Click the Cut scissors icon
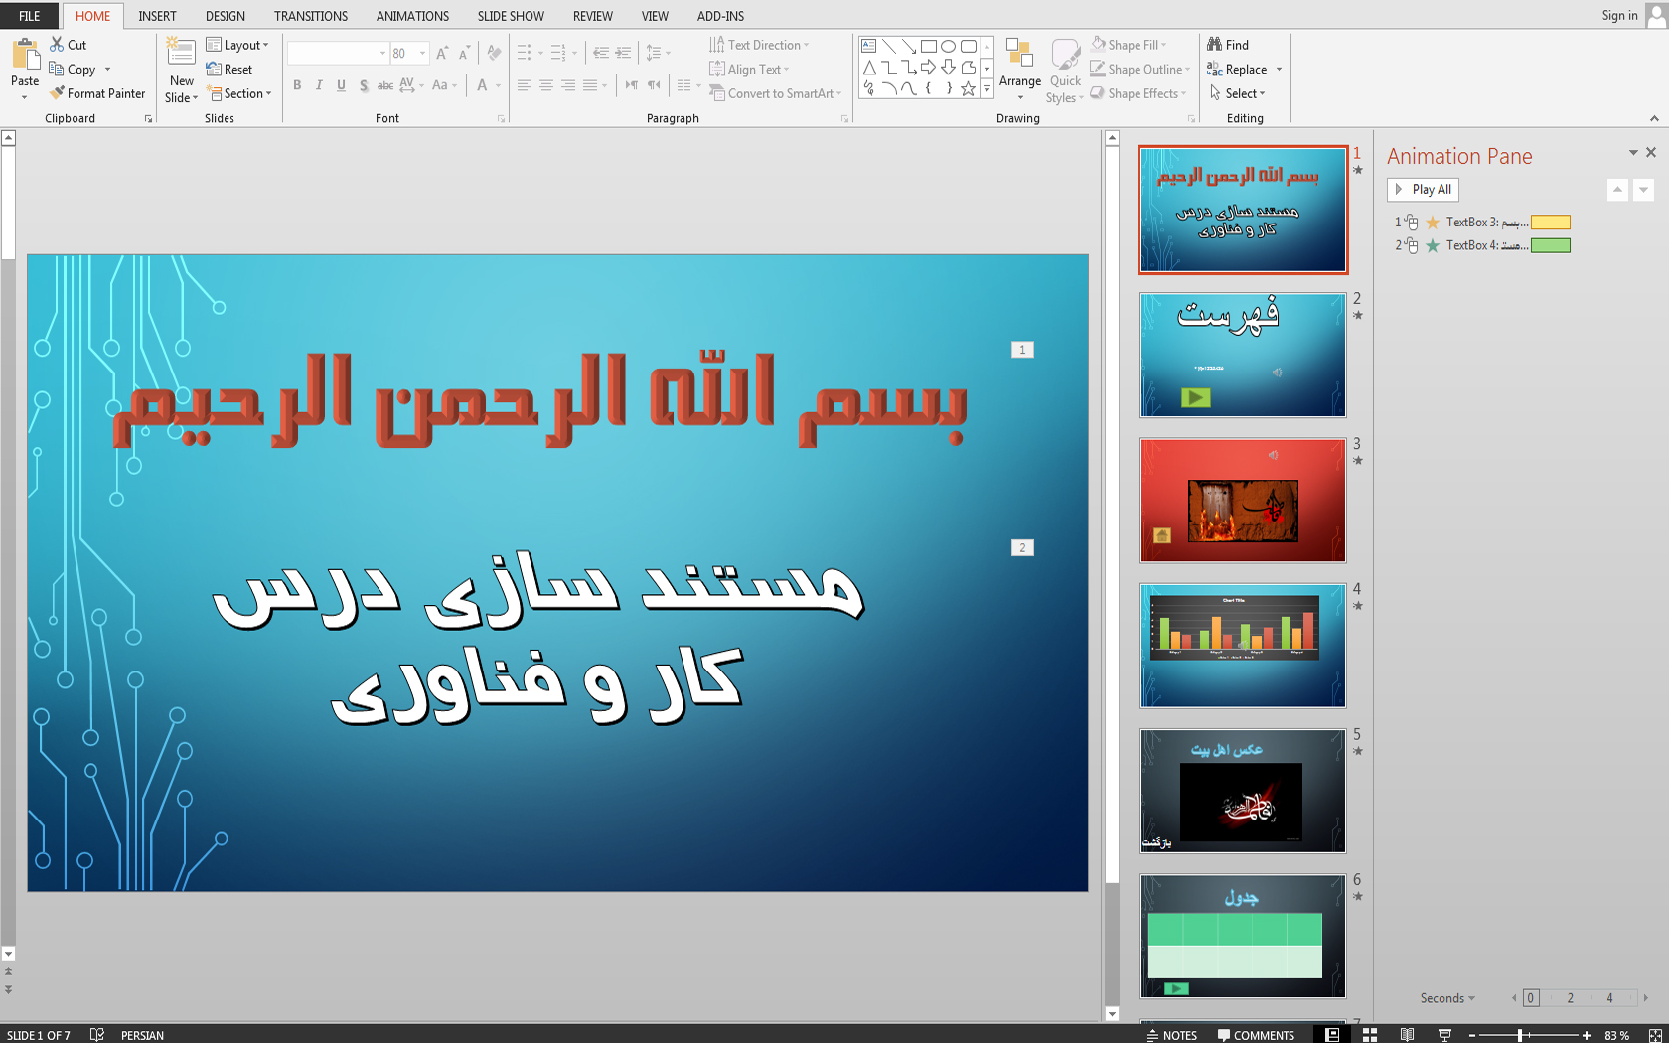Screen dimensions: 1669x1043 58,45
